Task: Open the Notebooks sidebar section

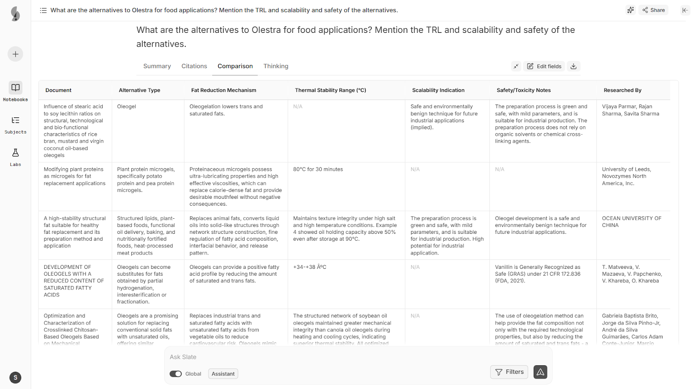Action: [15, 92]
